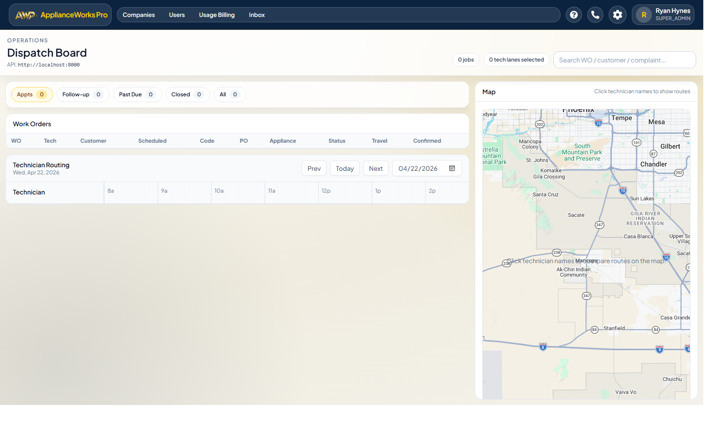Click the Scheduled column header
The height and width of the screenshot is (446, 714).
click(152, 141)
